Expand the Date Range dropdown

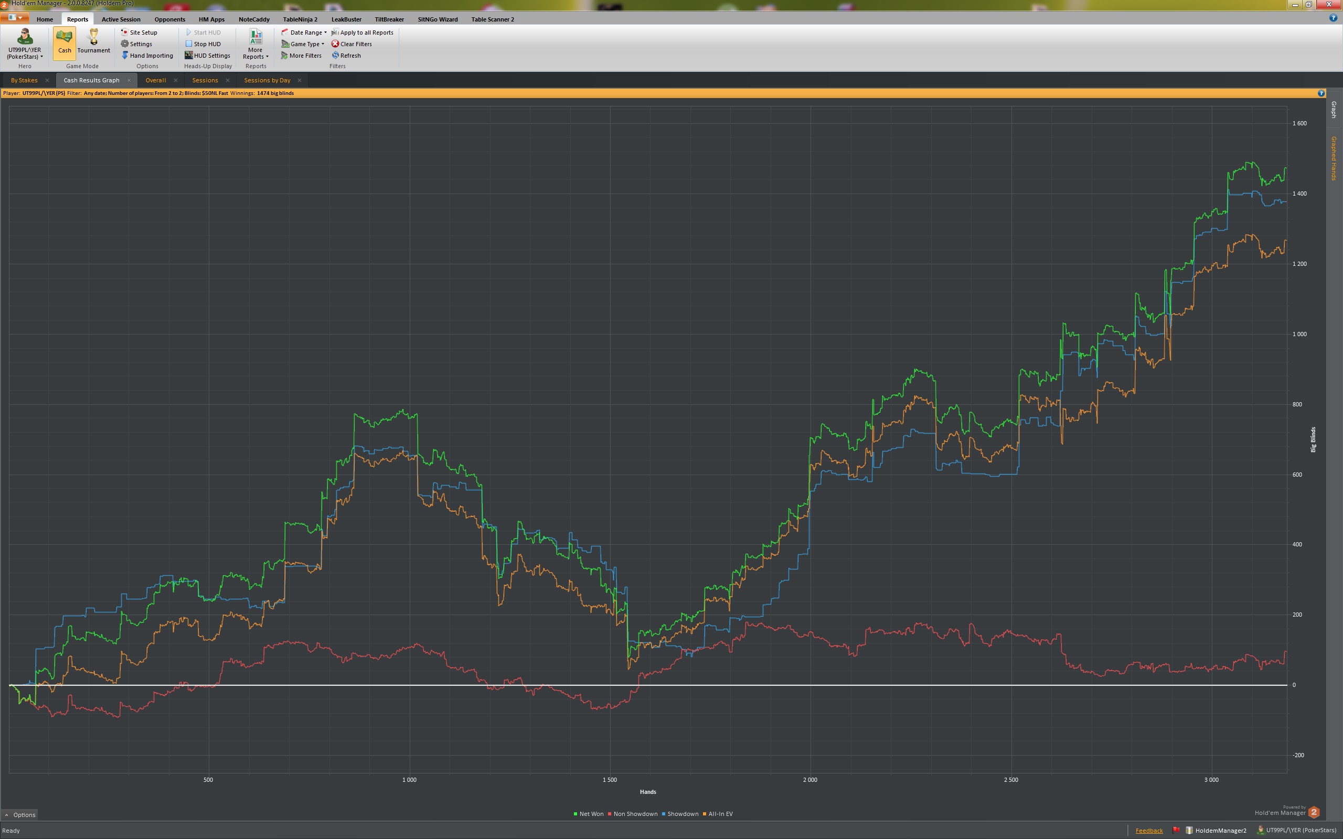coord(325,33)
